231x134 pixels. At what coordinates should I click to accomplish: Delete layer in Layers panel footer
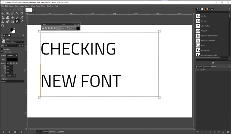(x=228, y=132)
